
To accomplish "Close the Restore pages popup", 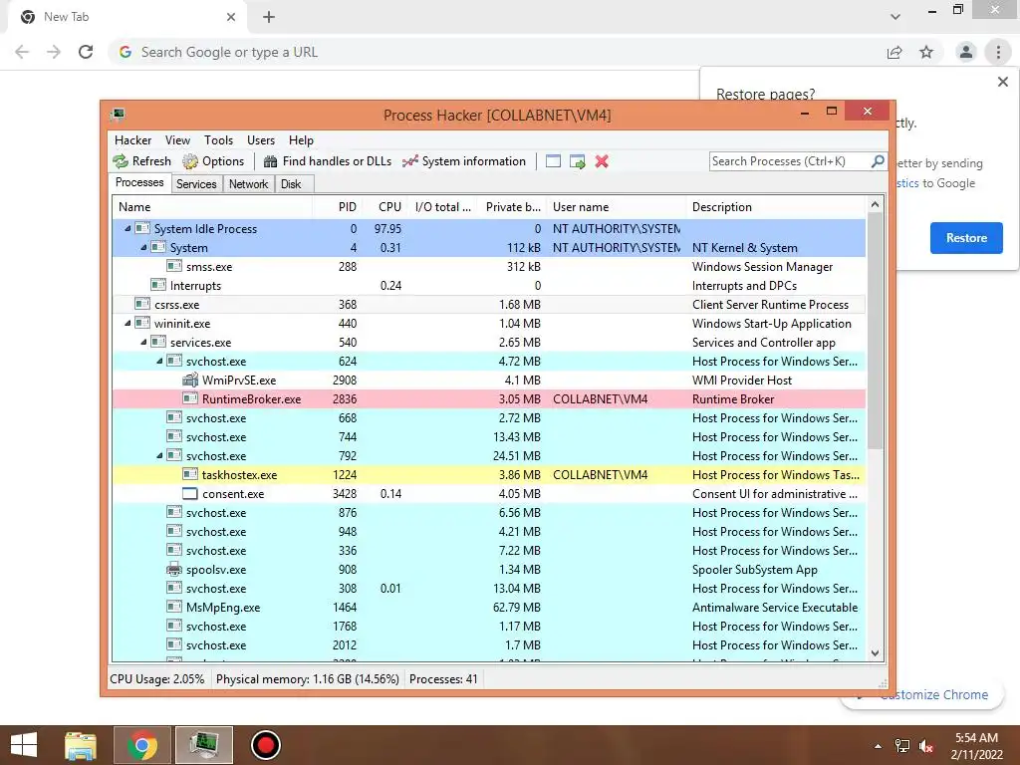I will tap(1002, 82).
